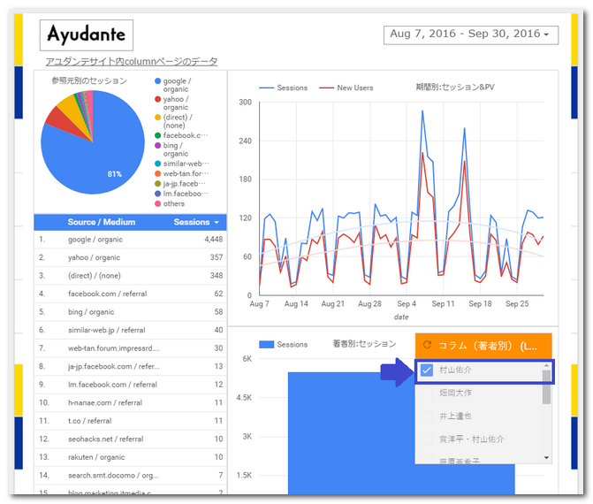Select search.smt.docomo / org... row
The image size is (593, 504).
pyautogui.click(x=131, y=476)
